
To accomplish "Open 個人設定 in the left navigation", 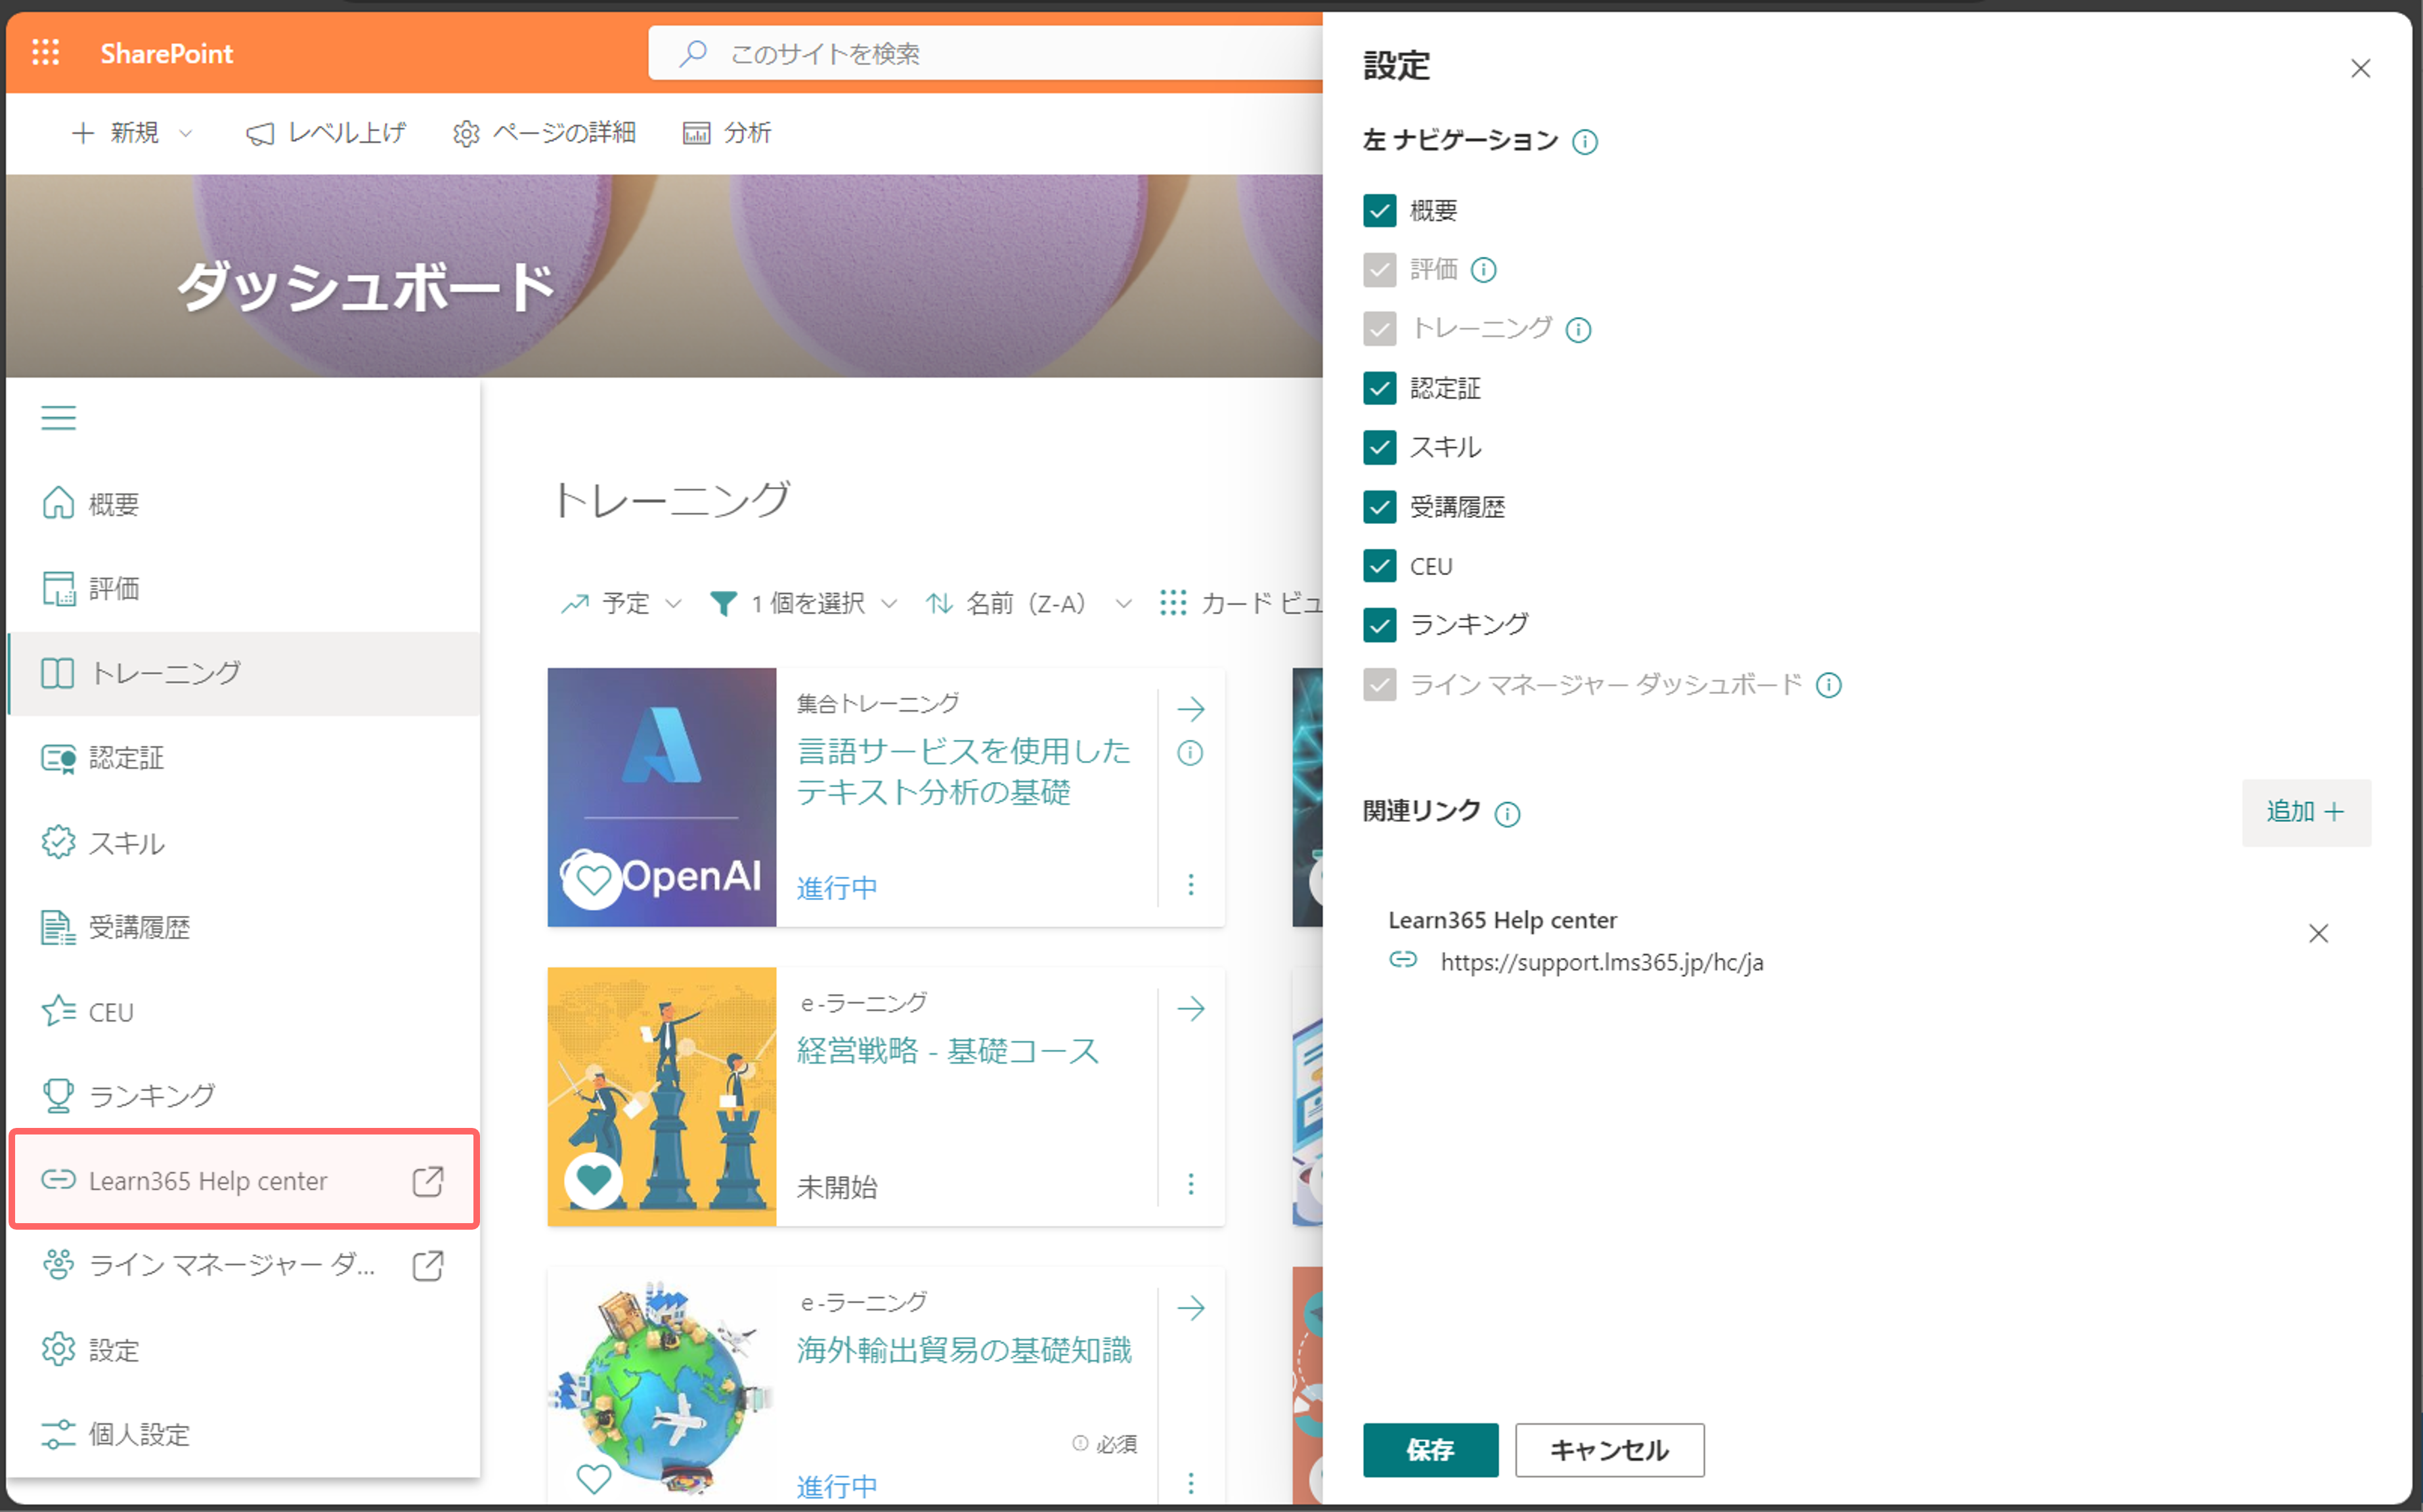I will tap(243, 1434).
